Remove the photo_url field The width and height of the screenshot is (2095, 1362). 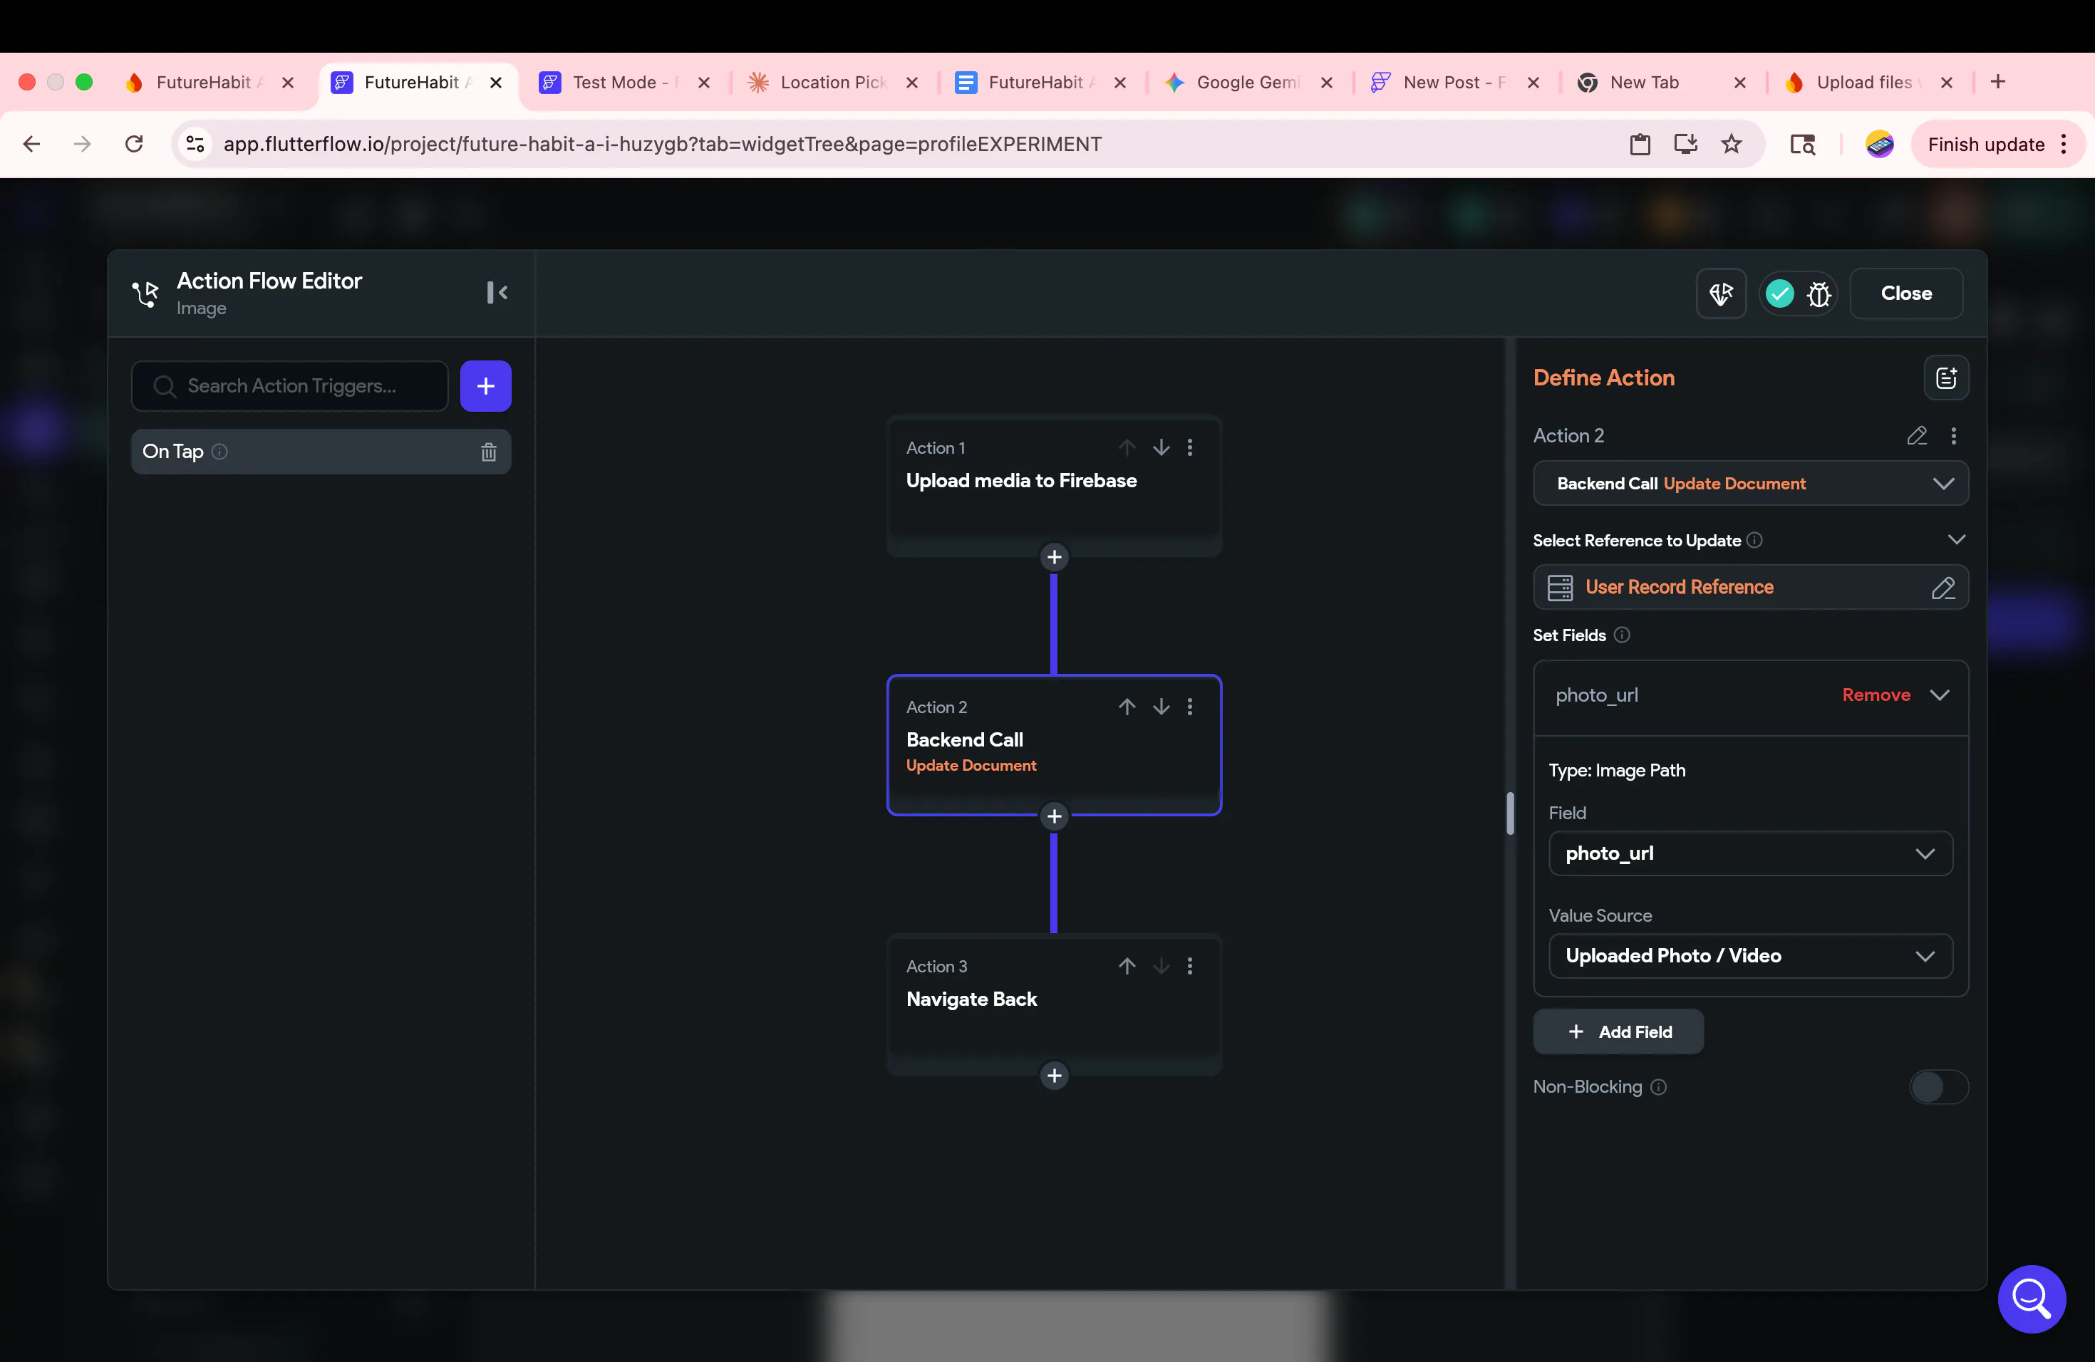tap(1876, 695)
